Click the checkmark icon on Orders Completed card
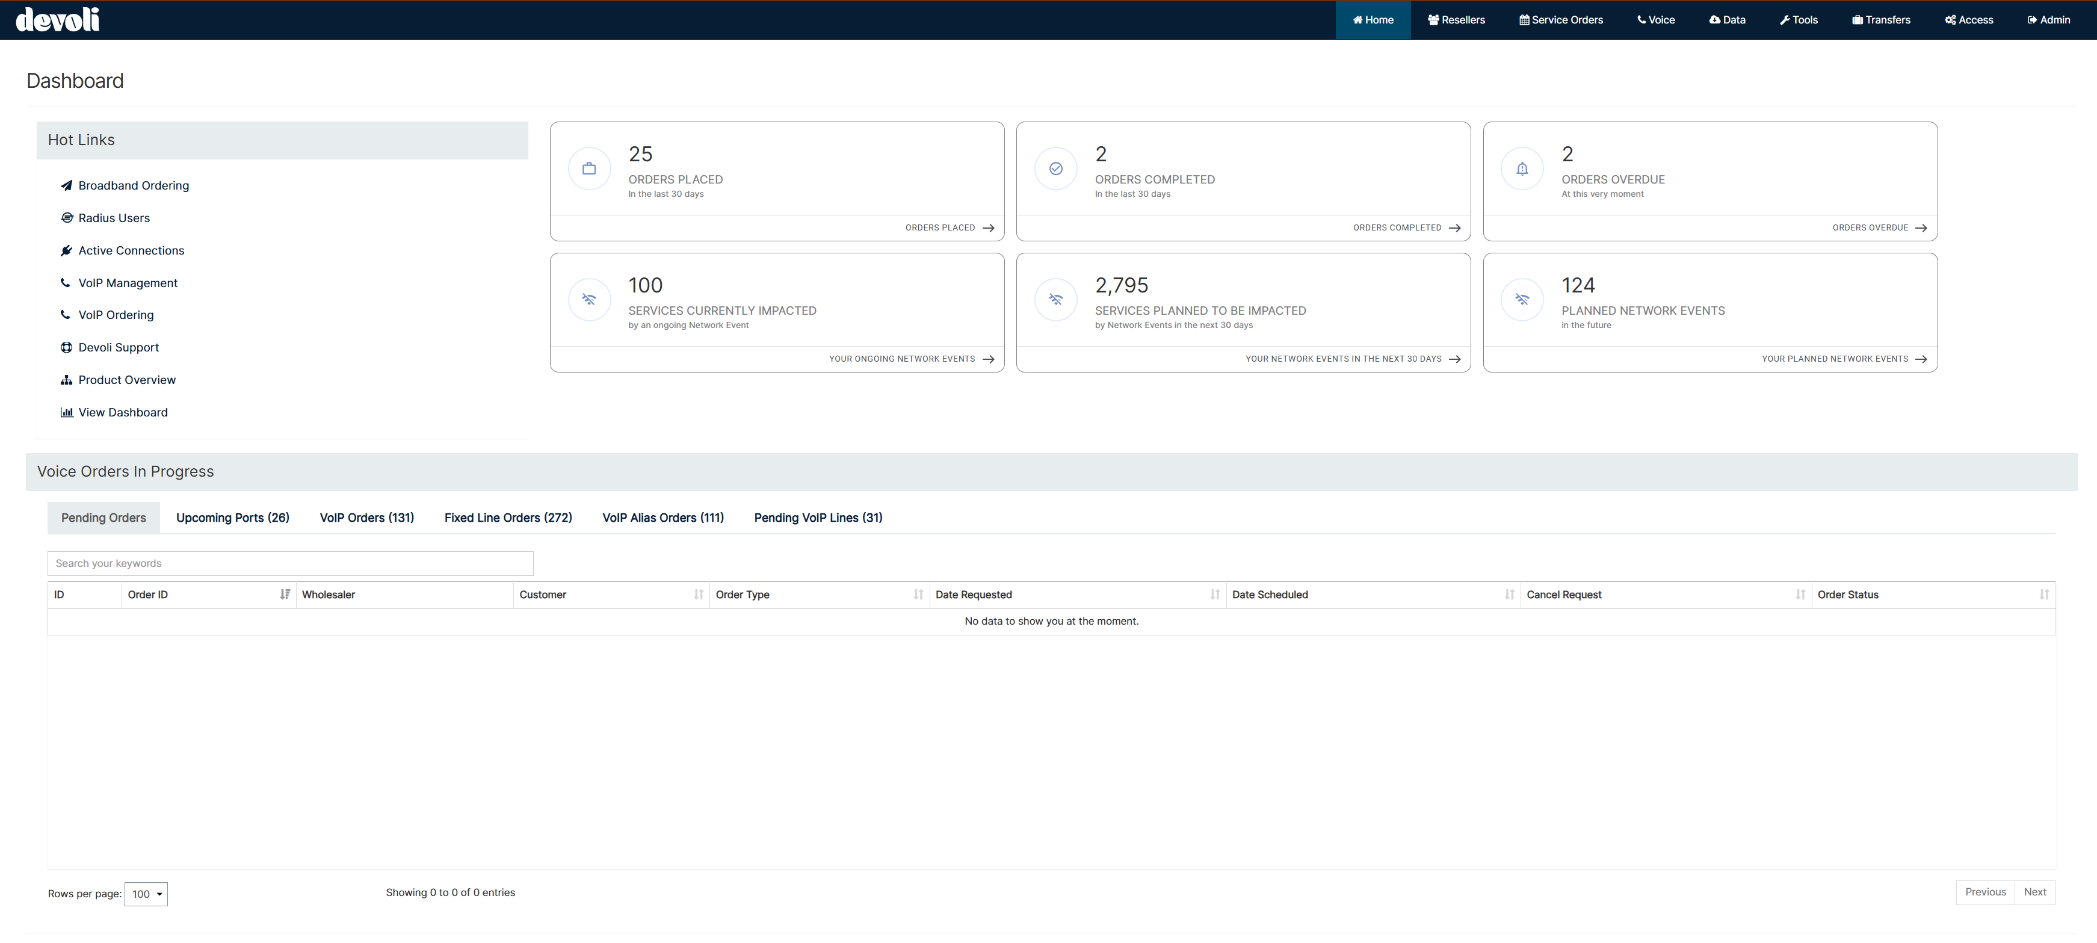This screenshot has height=943, width=2097. (x=1055, y=169)
